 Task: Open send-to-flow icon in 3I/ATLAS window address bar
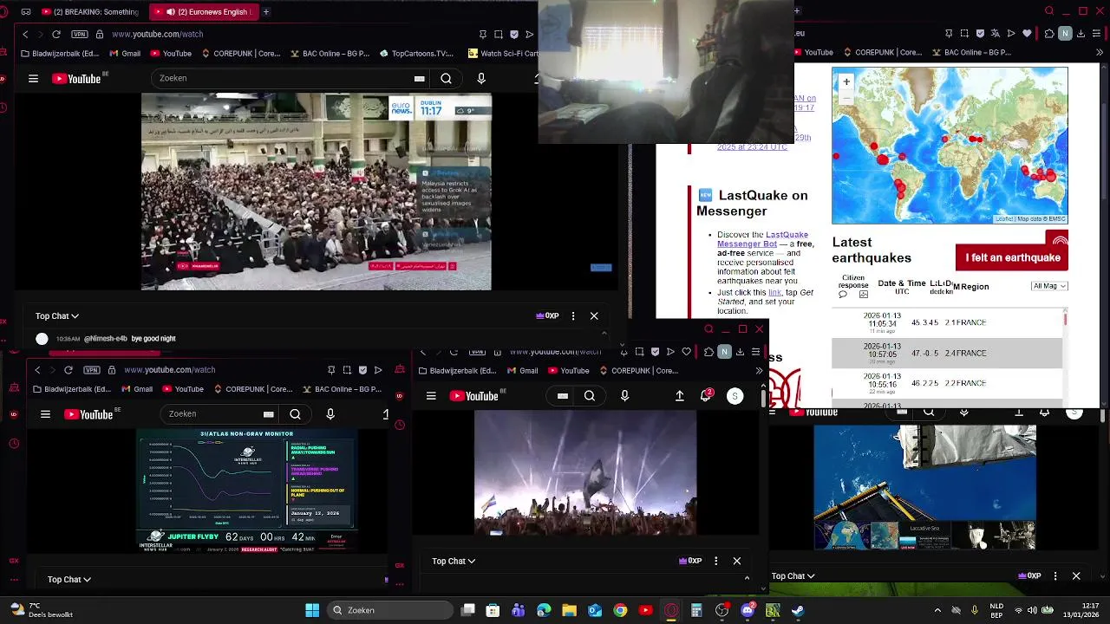pos(378,370)
